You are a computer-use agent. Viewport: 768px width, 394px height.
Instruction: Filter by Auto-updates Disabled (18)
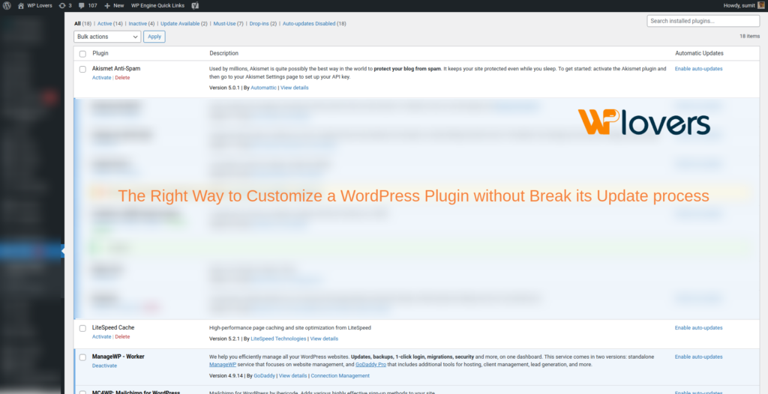tap(314, 23)
